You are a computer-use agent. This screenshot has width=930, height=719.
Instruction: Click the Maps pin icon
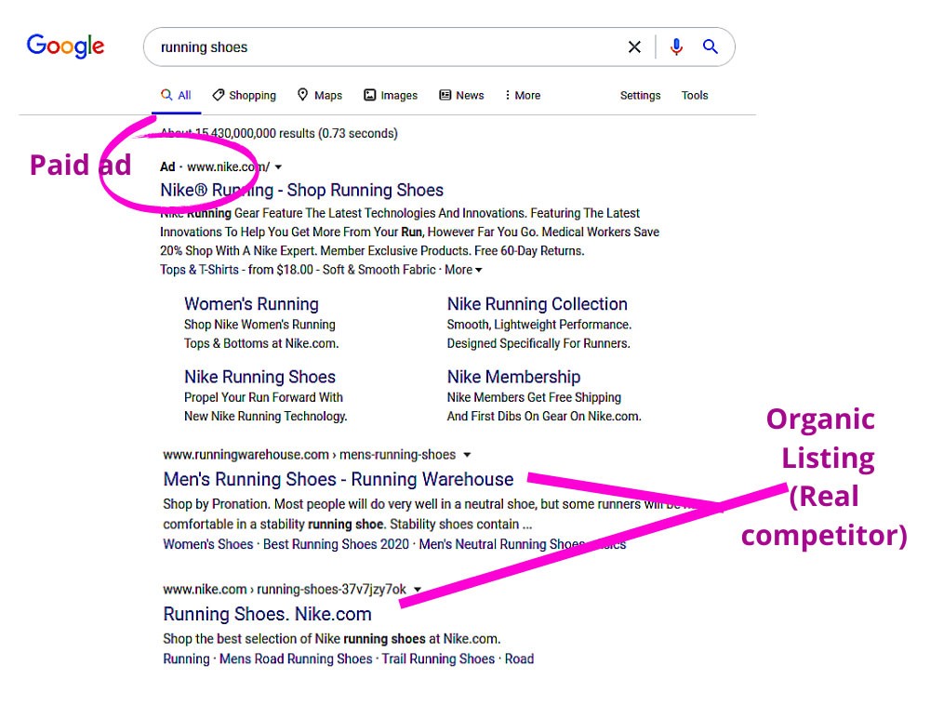point(302,94)
